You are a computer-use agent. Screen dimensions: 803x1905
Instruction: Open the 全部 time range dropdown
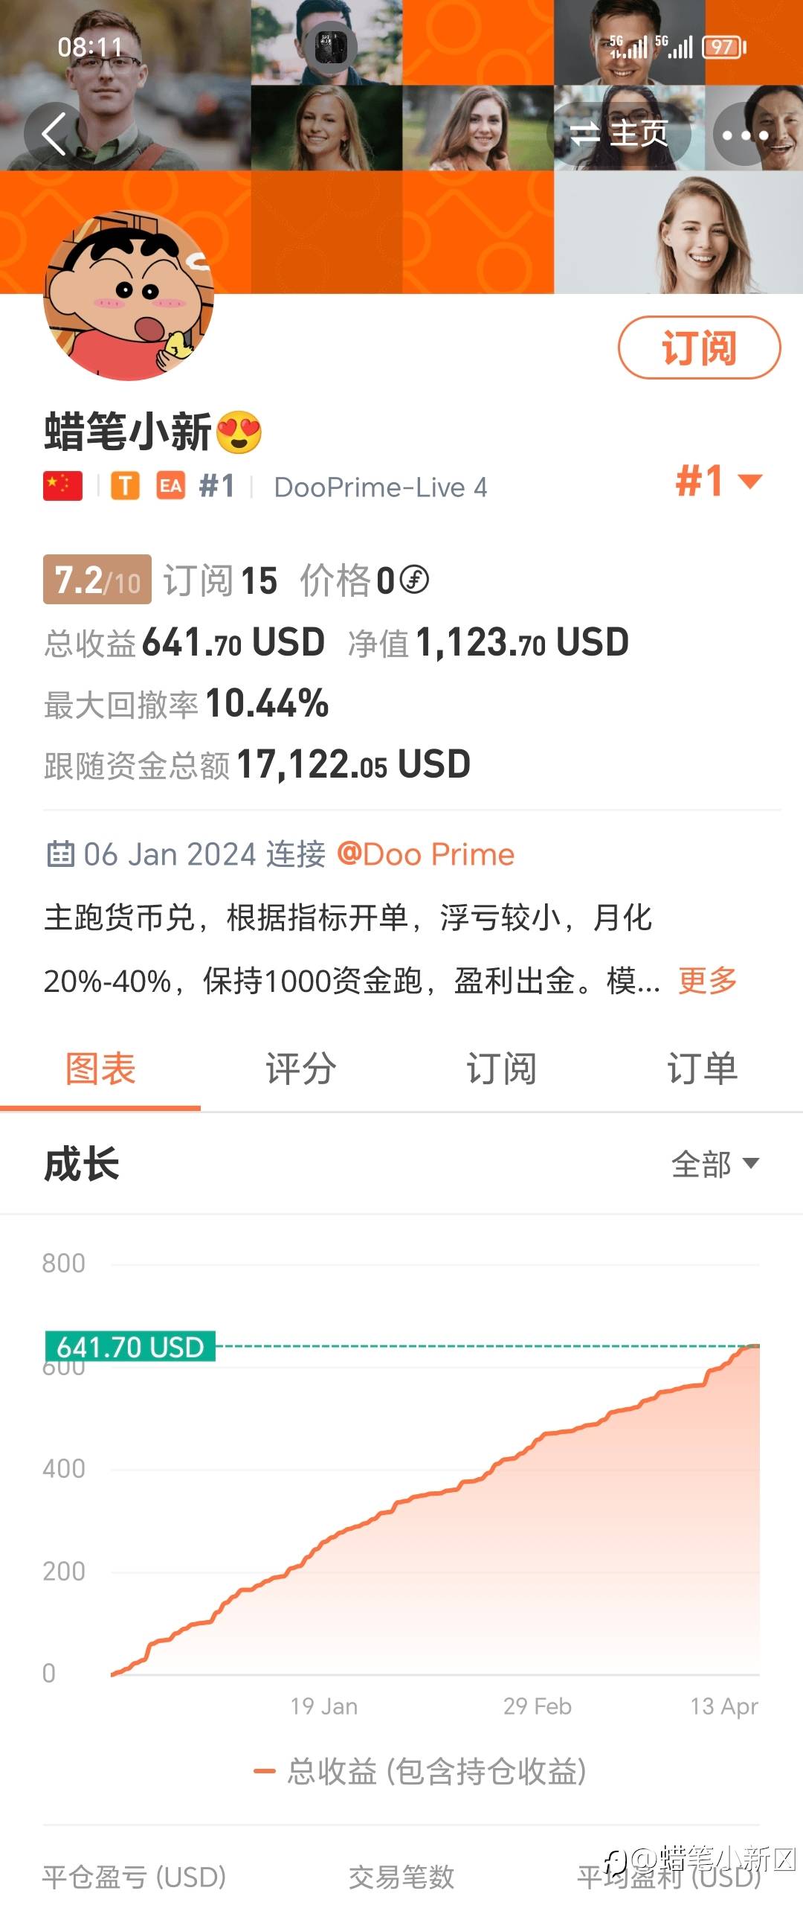pyautogui.click(x=715, y=1164)
